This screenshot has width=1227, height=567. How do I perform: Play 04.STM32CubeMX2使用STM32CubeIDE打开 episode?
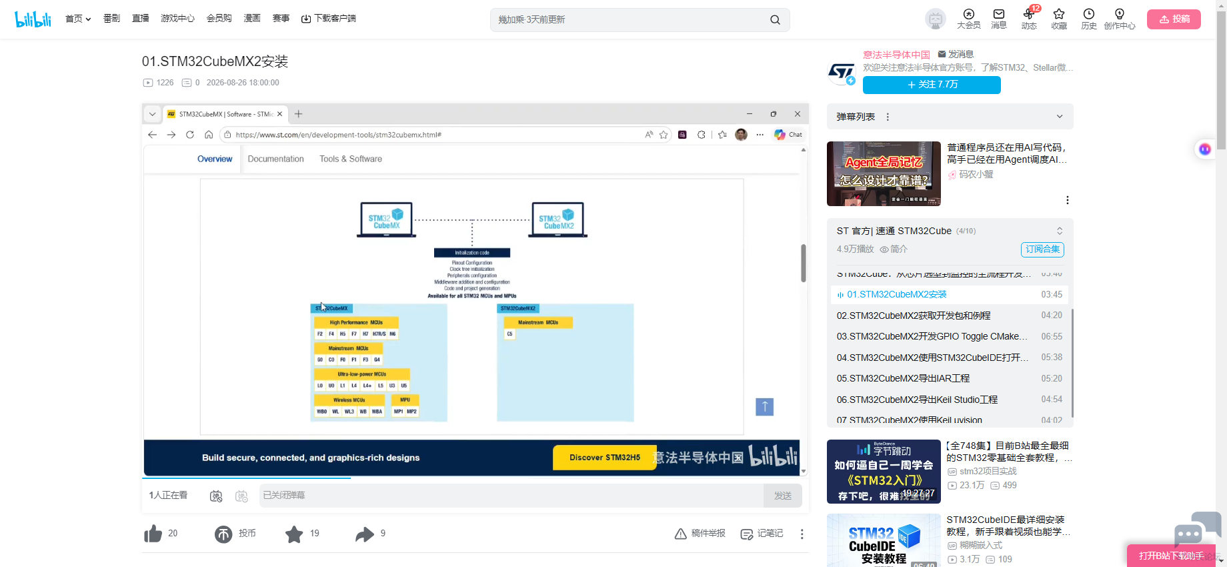tap(950, 358)
